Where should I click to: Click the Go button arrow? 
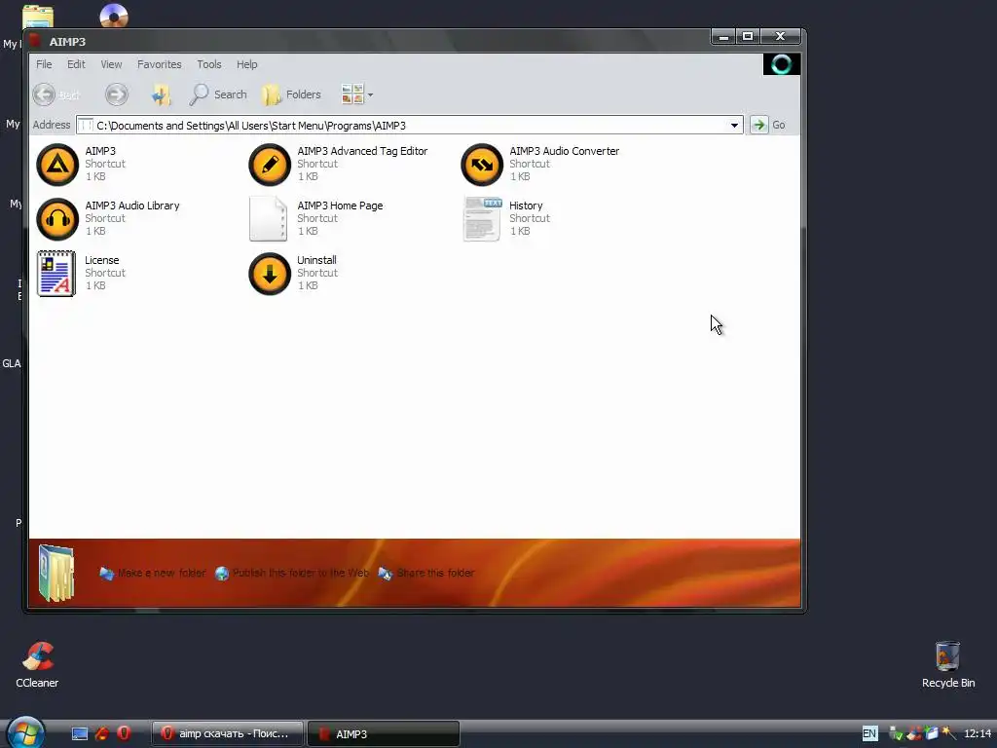click(x=758, y=125)
